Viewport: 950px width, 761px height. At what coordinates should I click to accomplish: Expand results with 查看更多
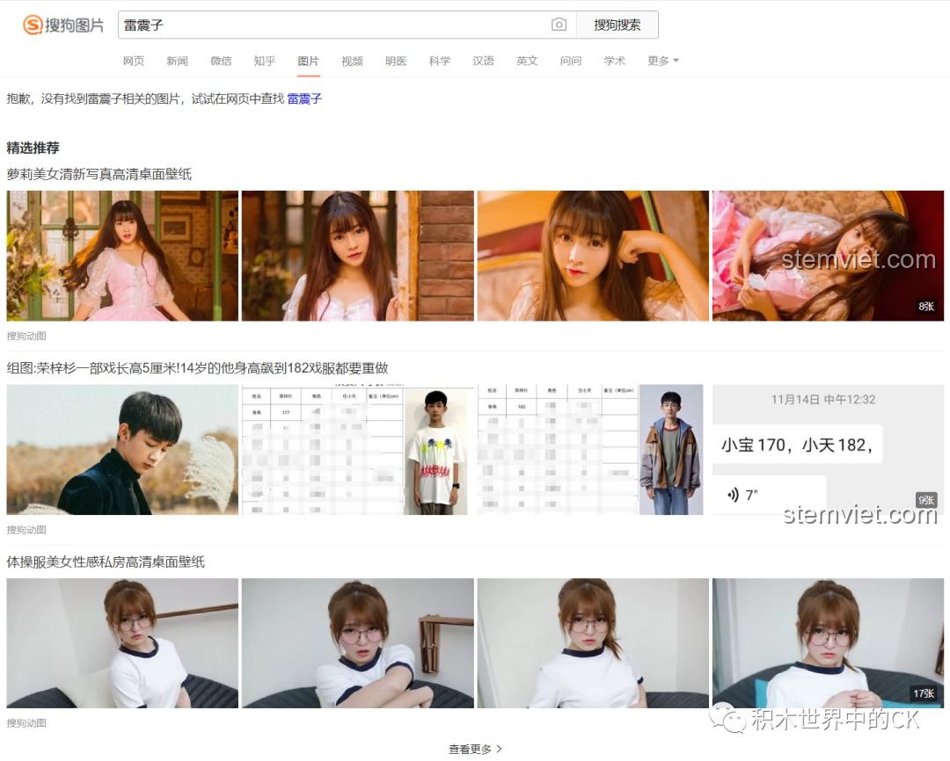point(475,750)
